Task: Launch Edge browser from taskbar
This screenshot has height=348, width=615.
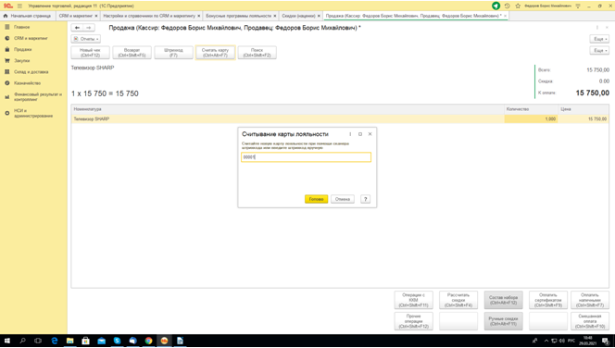Action: coord(54,341)
